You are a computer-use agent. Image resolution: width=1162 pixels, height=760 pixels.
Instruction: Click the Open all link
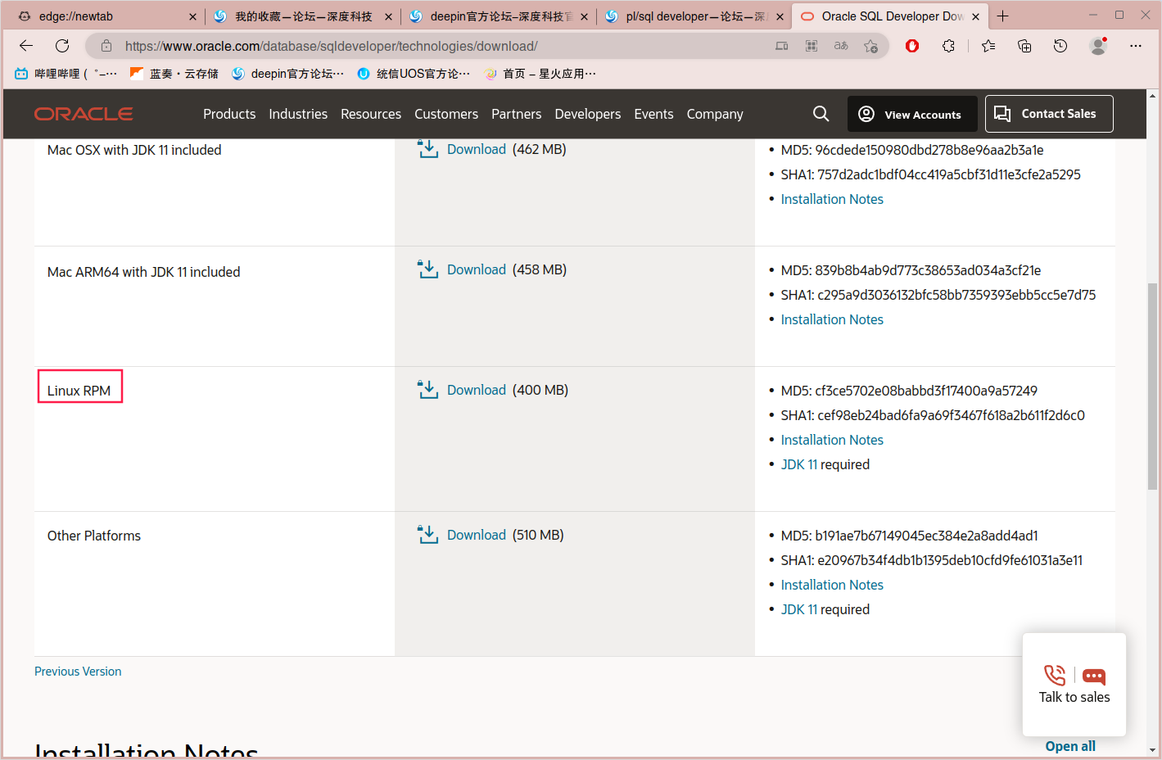(x=1070, y=746)
